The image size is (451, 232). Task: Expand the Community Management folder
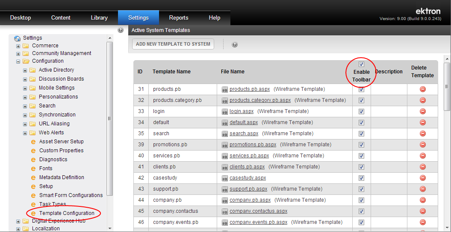pos(18,54)
